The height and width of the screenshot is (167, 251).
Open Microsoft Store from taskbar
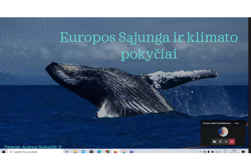point(91,152)
